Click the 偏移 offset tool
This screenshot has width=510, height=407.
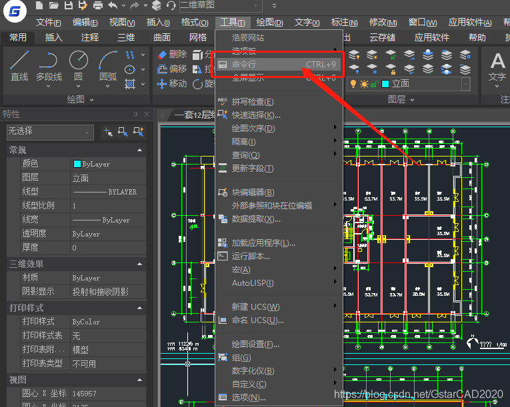(172, 69)
